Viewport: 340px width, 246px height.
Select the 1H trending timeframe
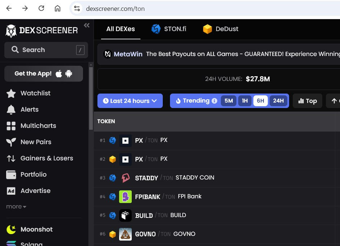pyautogui.click(x=245, y=101)
